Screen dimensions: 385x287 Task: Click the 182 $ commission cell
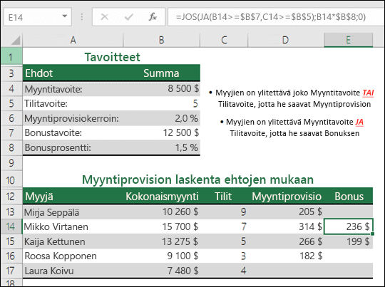(286, 256)
